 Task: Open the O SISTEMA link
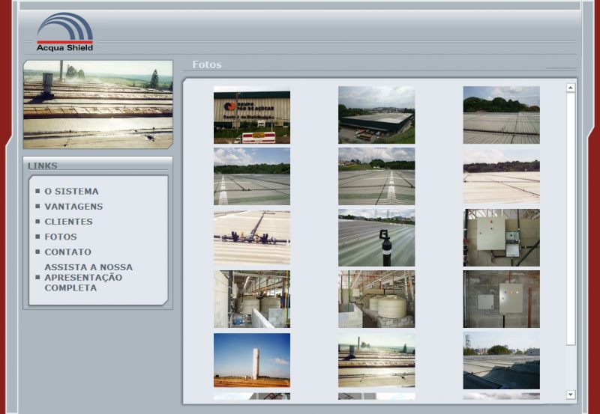(x=71, y=192)
